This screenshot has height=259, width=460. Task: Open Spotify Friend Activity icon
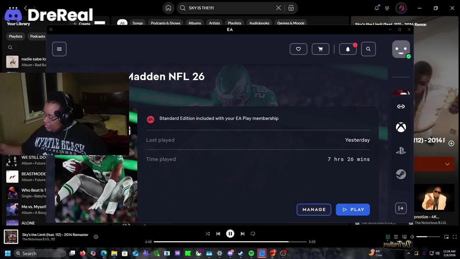[x=387, y=8]
